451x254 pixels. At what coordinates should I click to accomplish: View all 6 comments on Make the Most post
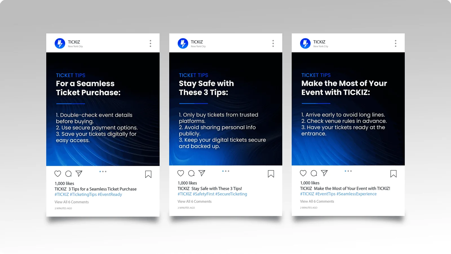click(317, 202)
